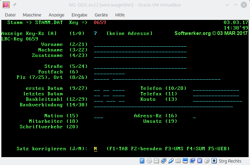The height and width of the screenshot is (165, 250).
Task: Open the Geräte menu
Action: 101,15
